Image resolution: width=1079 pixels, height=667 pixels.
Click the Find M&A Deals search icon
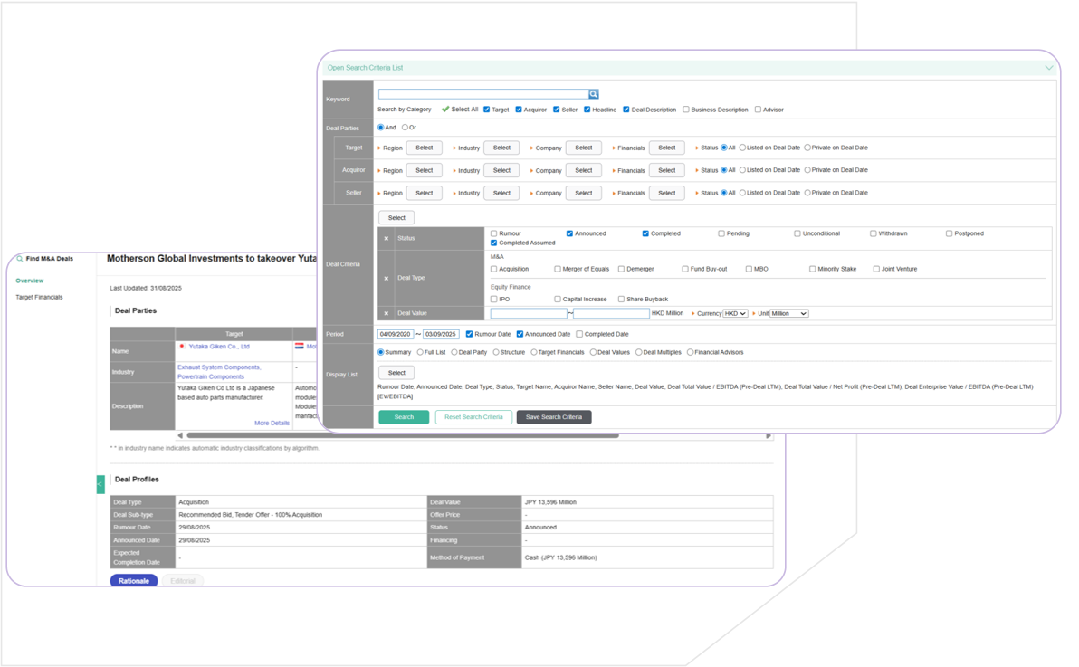click(x=20, y=259)
